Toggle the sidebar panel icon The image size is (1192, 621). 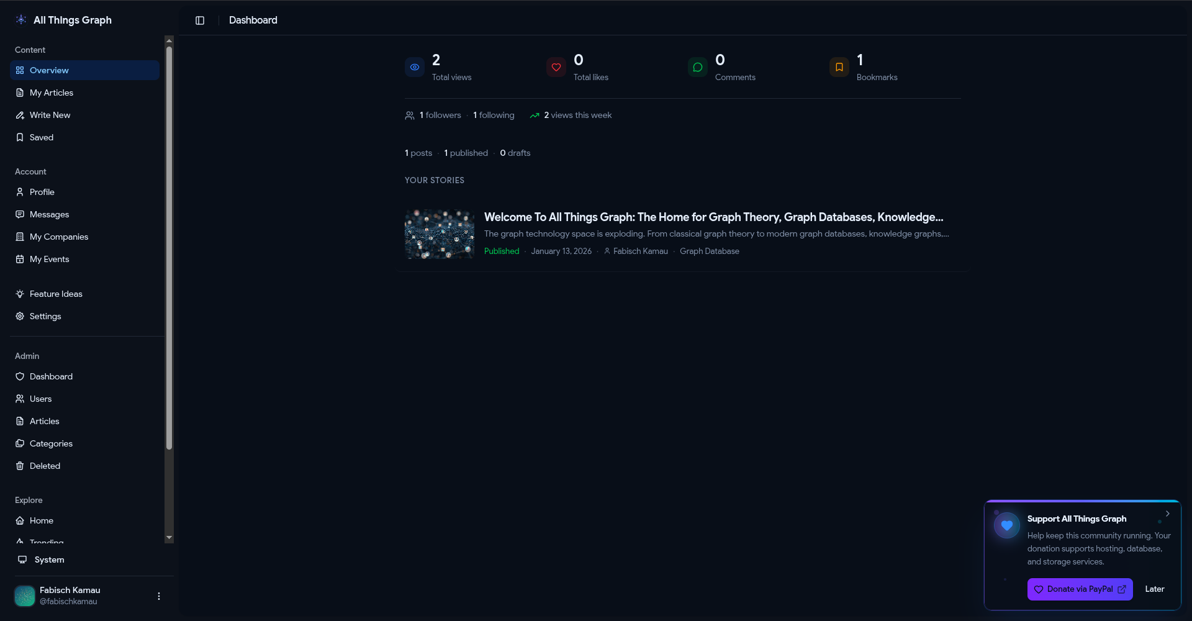pyautogui.click(x=200, y=20)
